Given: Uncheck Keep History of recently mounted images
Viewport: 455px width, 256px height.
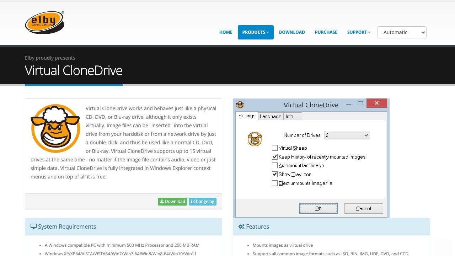Looking at the screenshot, I should [x=275, y=157].
